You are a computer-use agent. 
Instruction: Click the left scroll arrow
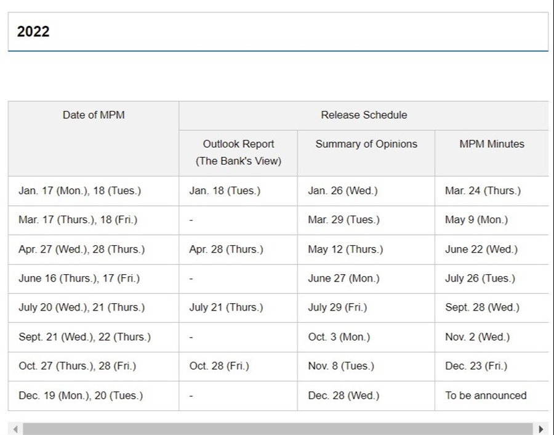pos(16,429)
